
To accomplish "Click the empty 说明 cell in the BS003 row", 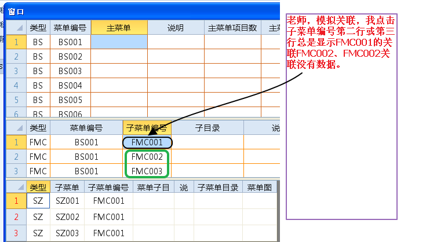I will click(x=176, y=71).
